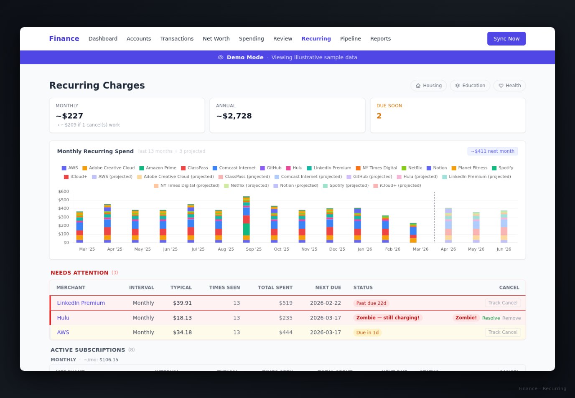Click the eye icon in the Demo Mode banner
The width and height of the screenshot is (575, 398).
tap(221, 57)
